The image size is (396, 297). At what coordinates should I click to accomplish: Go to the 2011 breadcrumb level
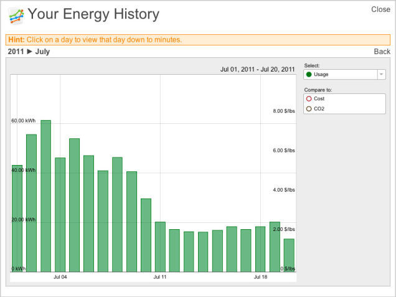pyautogui.click(x=16, y=52)
